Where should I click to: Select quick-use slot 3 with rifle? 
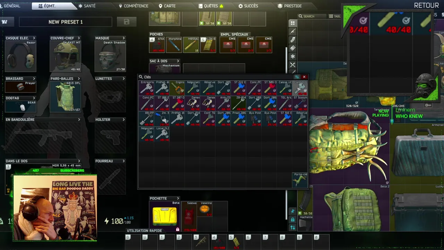coord(201,242)
